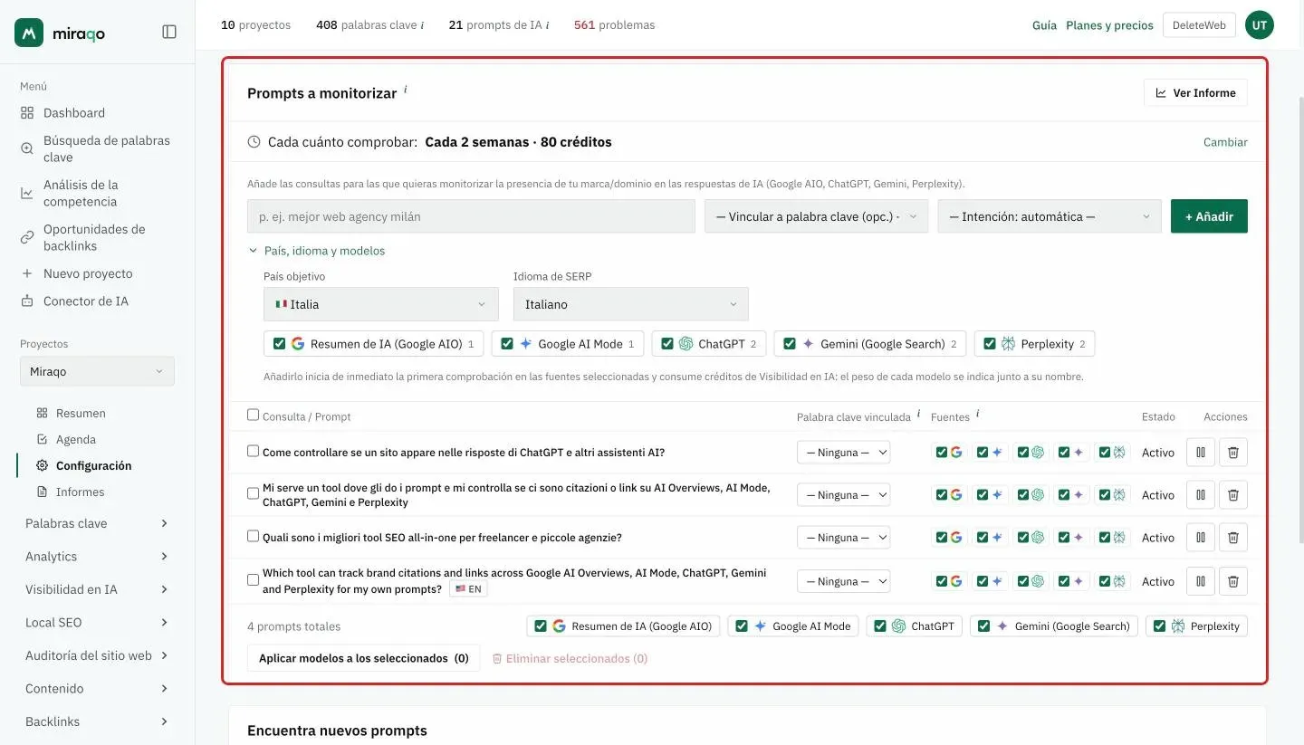This screenshot has height=745, width=1304.
Task: Open the UT user avatar menu
Action: [x=1259, y=25]
